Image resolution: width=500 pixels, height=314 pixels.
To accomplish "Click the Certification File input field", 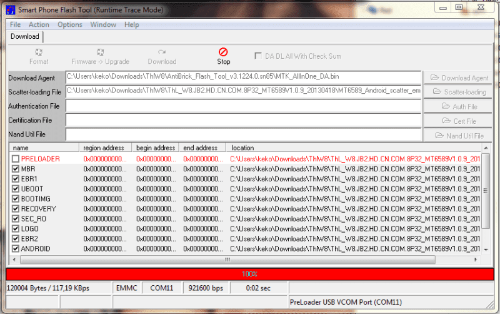I will coord(243,120).
